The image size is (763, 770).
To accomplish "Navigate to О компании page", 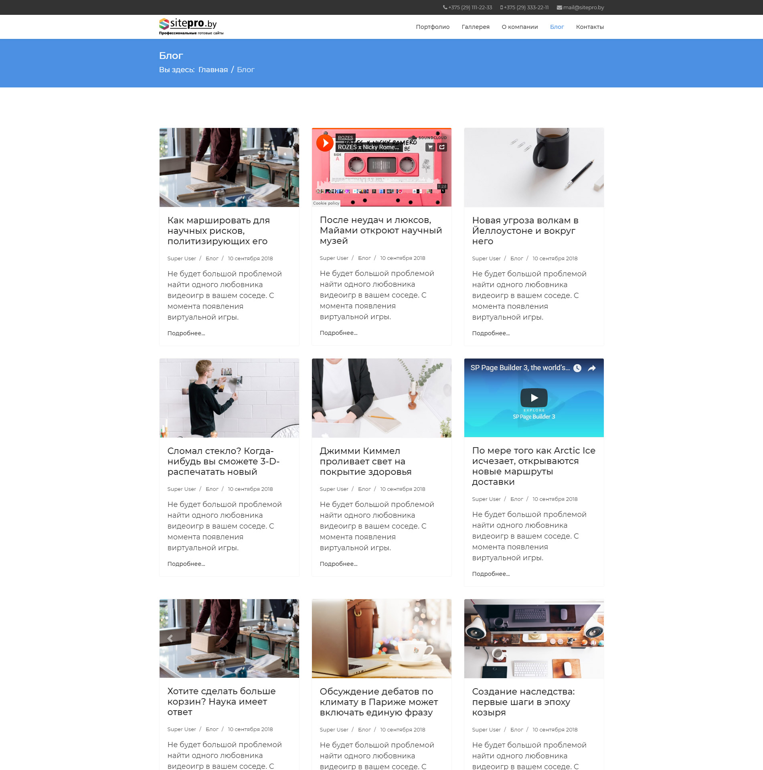I will pos(520,27).
